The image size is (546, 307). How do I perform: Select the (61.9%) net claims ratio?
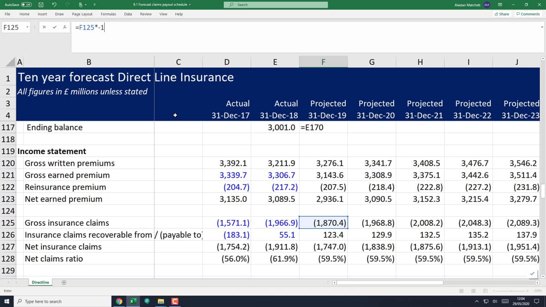coord(275,258)
